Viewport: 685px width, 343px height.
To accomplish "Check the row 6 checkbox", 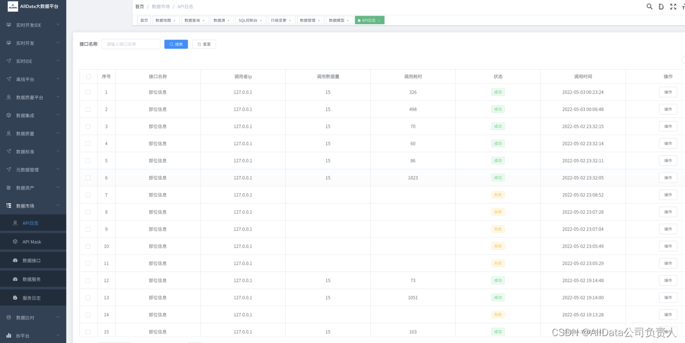I will [88, 178].
